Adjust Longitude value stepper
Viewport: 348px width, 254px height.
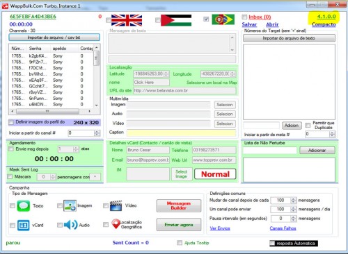pyautogui.click(x=232, y=74)
